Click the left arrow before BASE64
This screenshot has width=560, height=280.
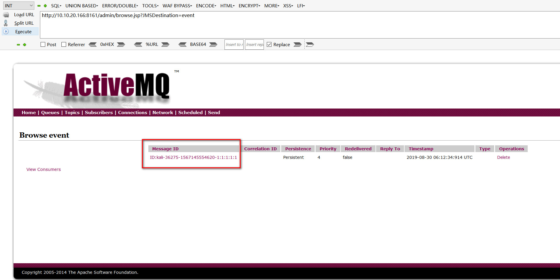182,44
